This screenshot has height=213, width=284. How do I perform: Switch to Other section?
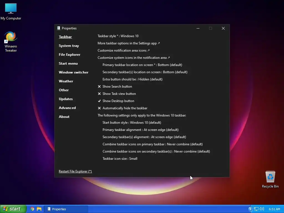tap(64, 90)
